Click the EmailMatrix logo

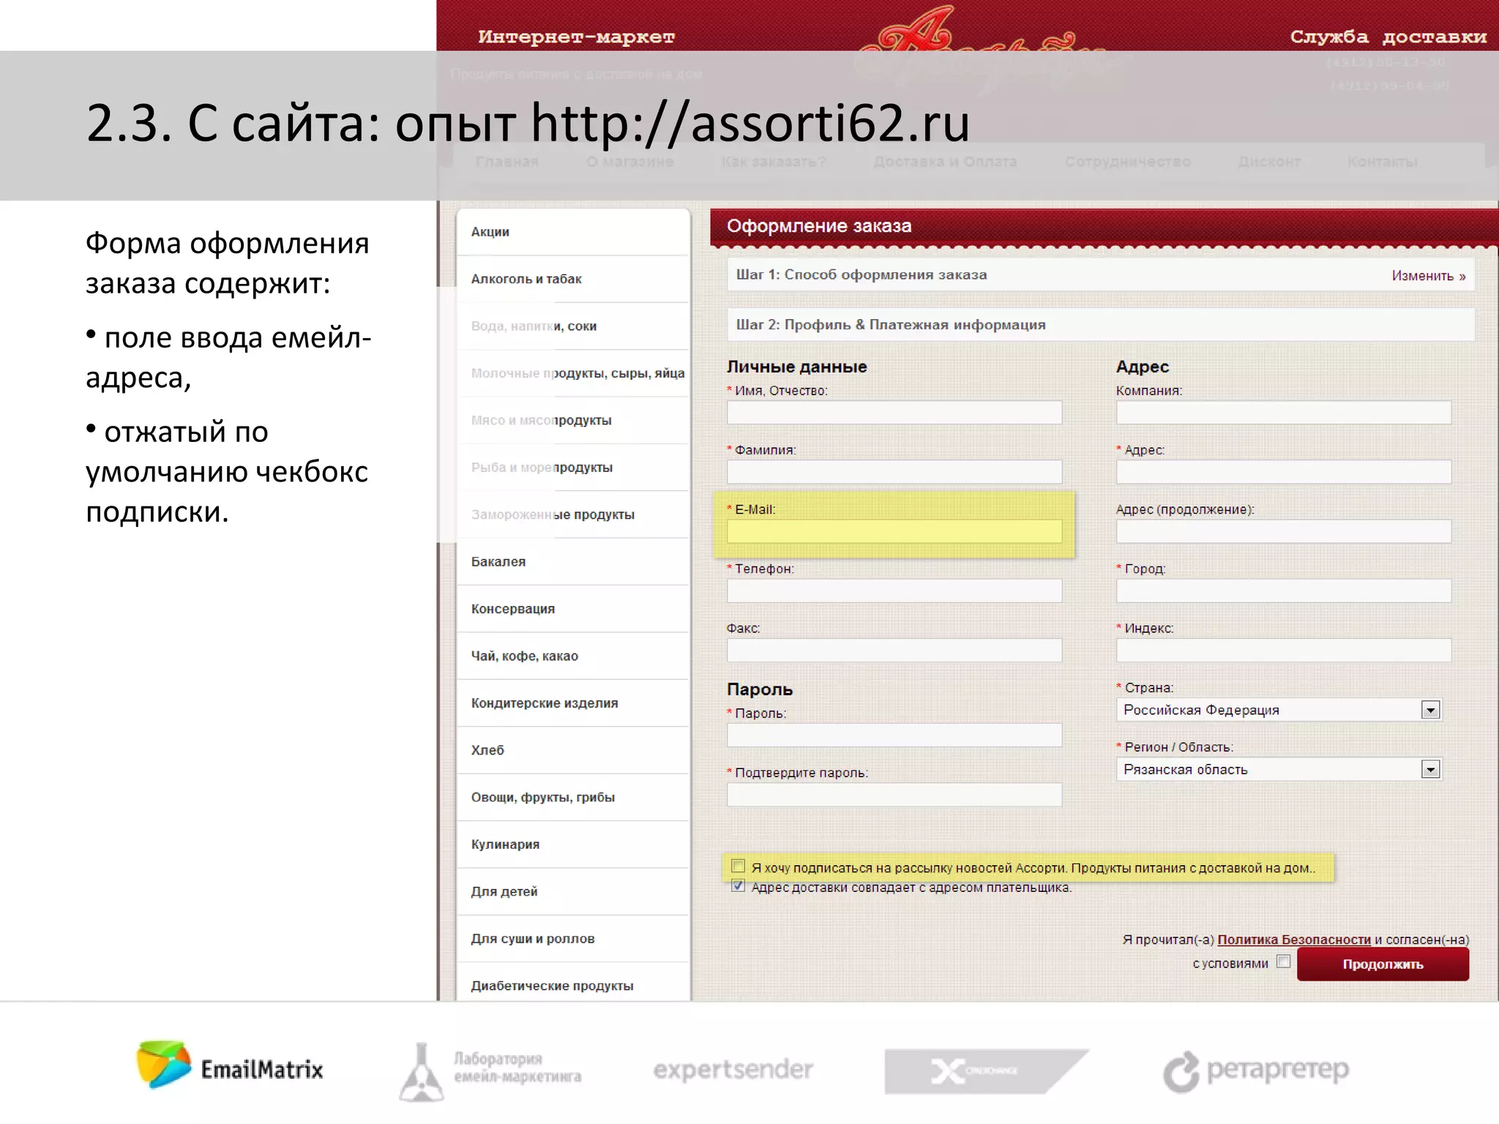[x=230, y=1066]
